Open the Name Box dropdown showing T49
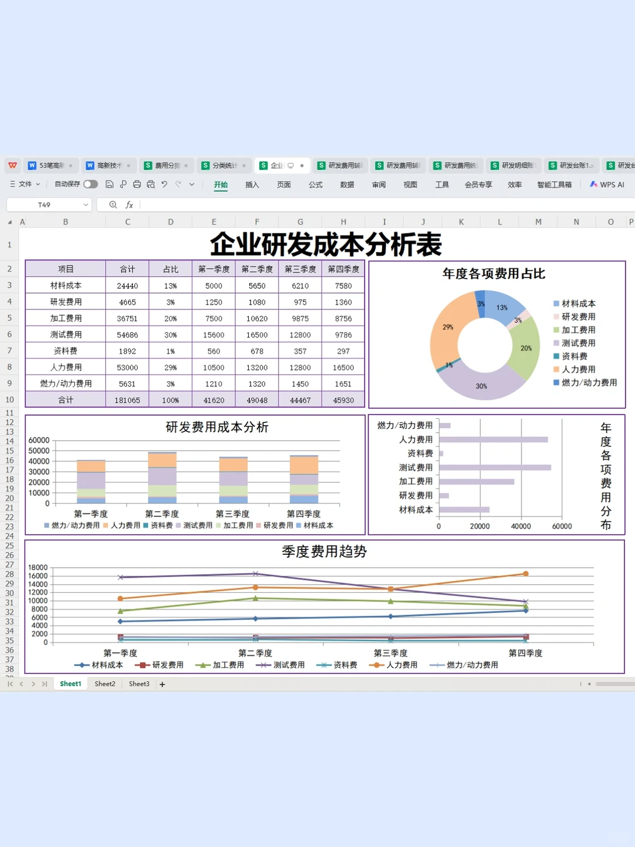The height and width of the screenshot is (847, 635). [x=85, y=204]
